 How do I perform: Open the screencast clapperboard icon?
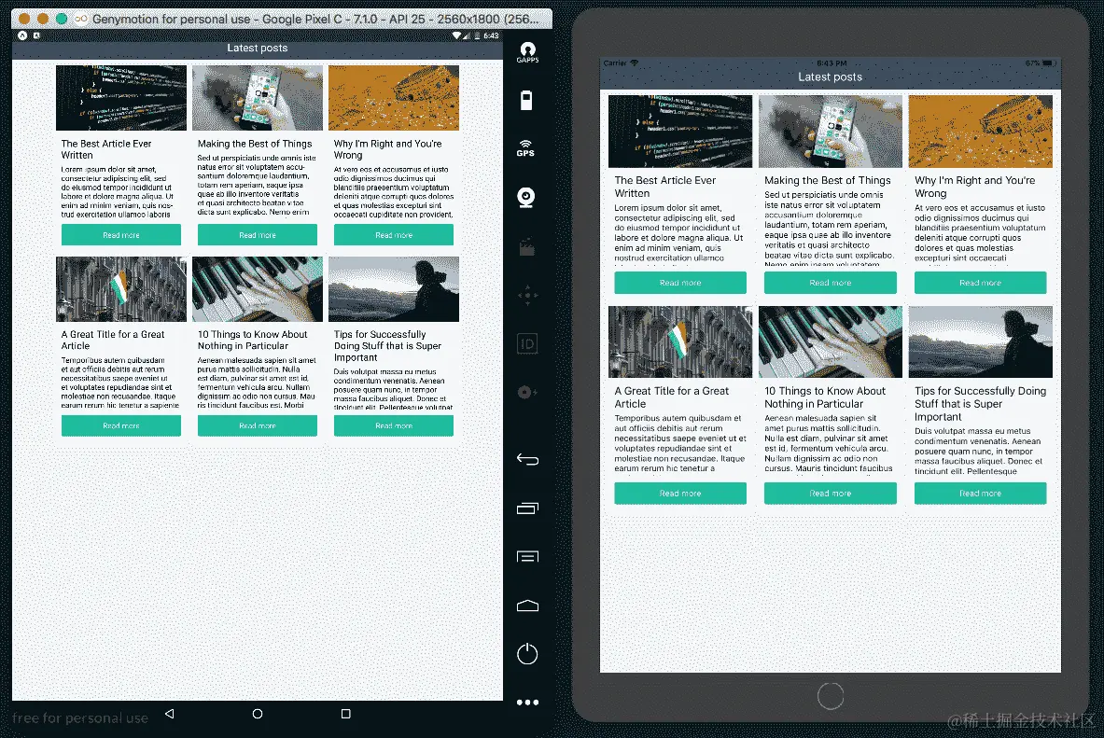[526, 247]
